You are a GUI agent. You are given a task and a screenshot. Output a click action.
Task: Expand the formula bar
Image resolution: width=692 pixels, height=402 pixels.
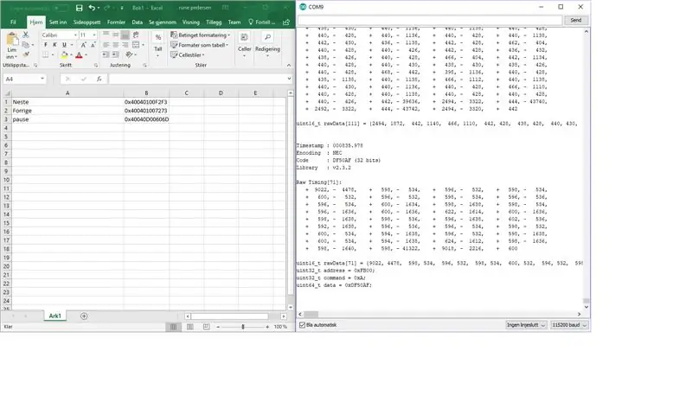pyautogui.click(x=289, y=79)
